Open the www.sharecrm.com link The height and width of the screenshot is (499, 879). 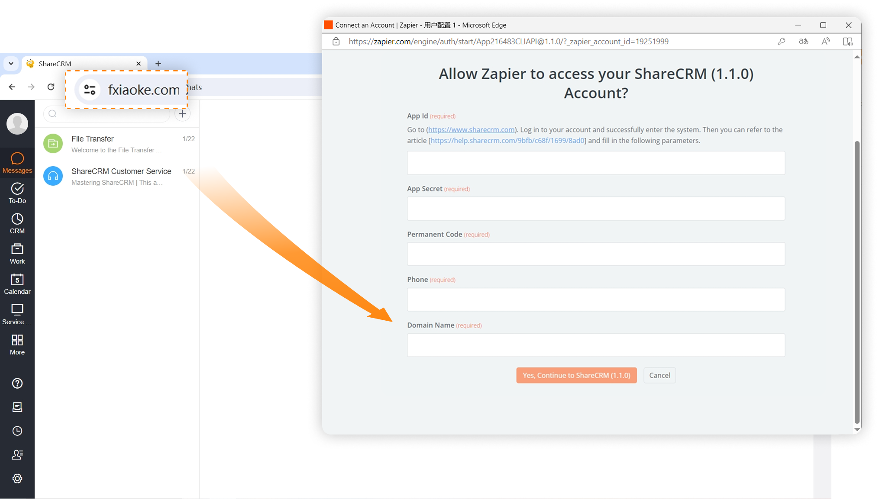471,129
